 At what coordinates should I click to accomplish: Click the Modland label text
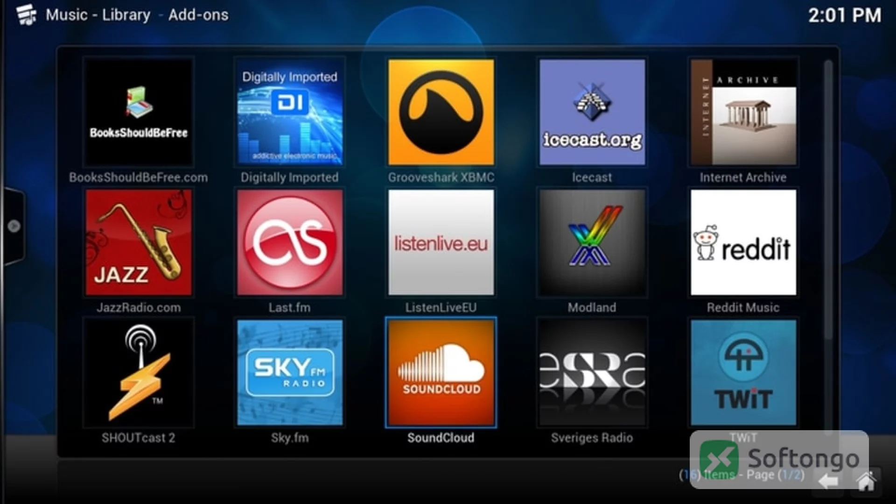click(592, 308)
